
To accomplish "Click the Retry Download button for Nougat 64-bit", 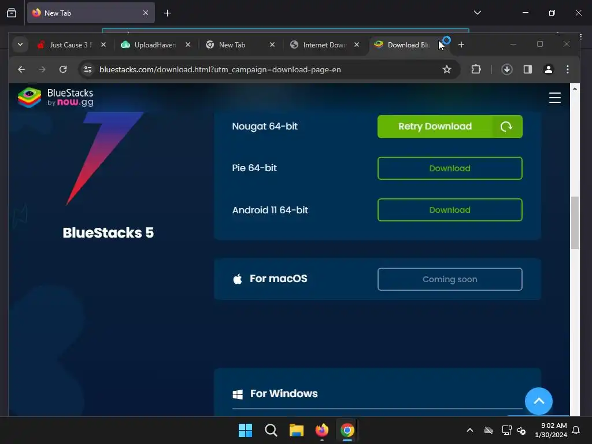I will coord(450,127).
